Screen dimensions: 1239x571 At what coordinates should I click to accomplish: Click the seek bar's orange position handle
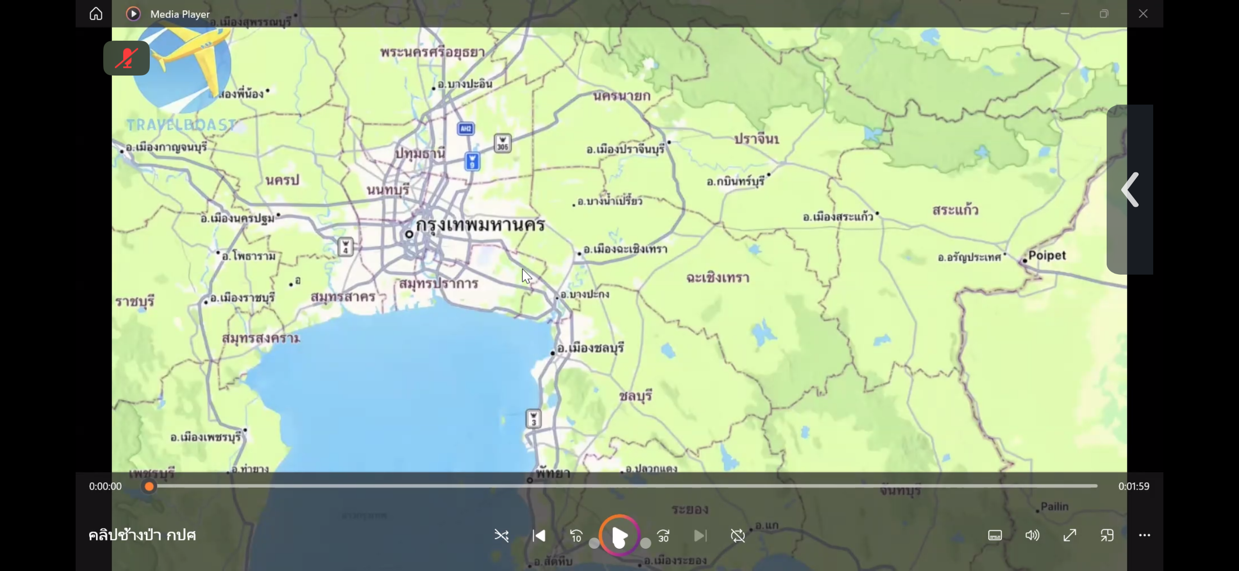(149, 486)
